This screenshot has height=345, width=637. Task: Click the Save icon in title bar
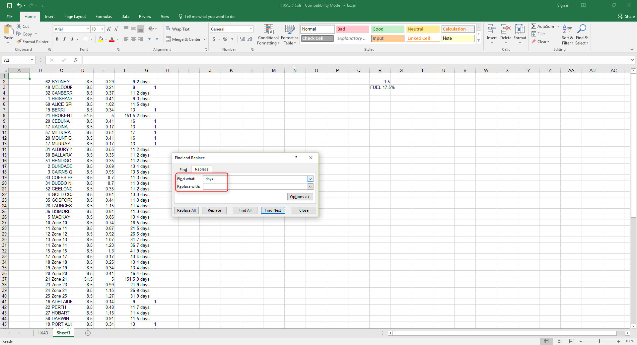pyautogui.click(x=10, y=5)
